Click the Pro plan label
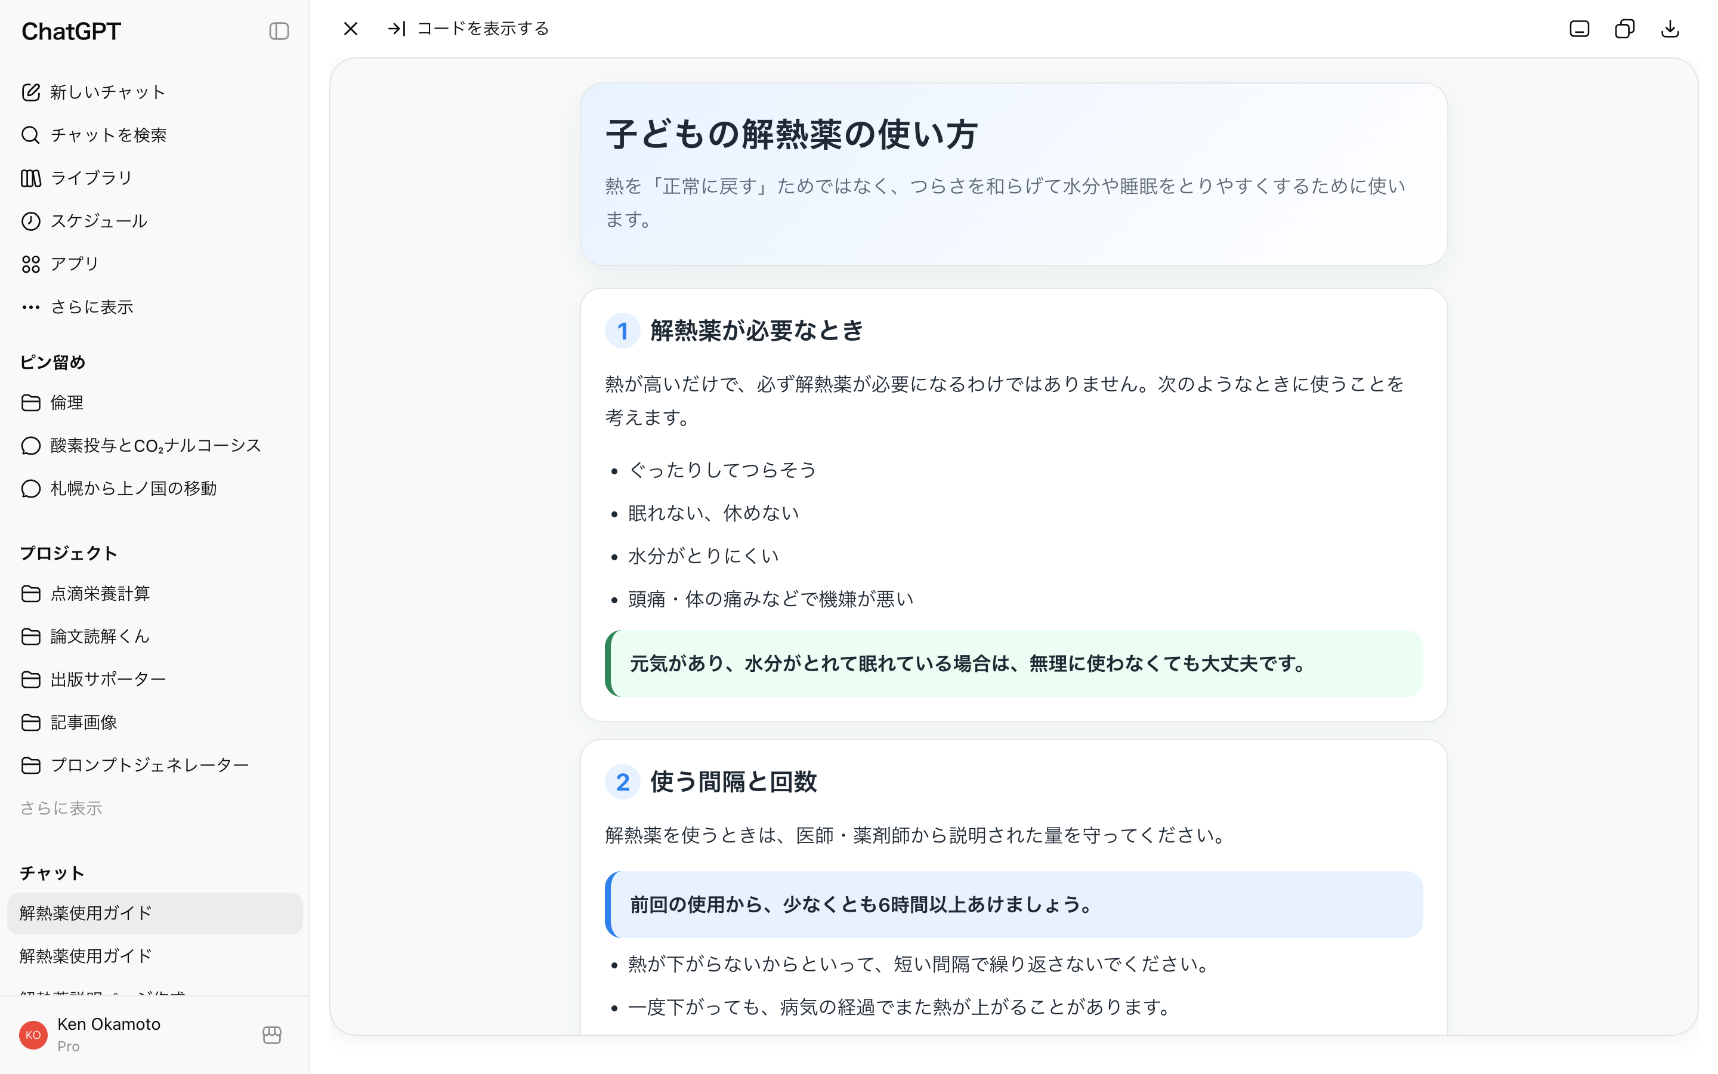Image resolution: width=1718 pixels, height=1074 pixels. (x=68, y=1047)
